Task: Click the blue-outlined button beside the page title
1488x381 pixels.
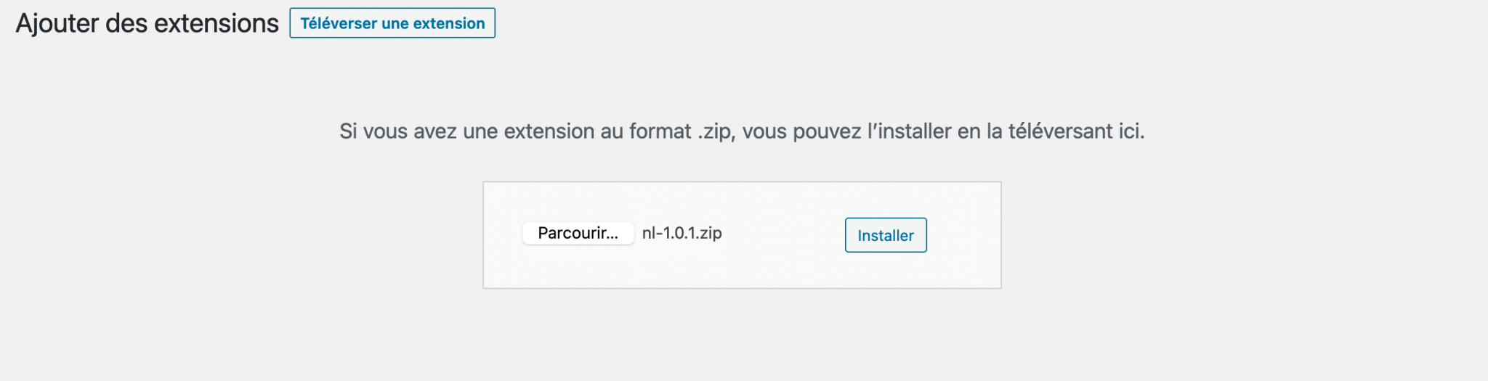Action: click(392, 23)
